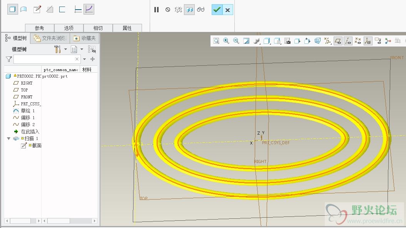Click the view normal icon

click(297, 41)
